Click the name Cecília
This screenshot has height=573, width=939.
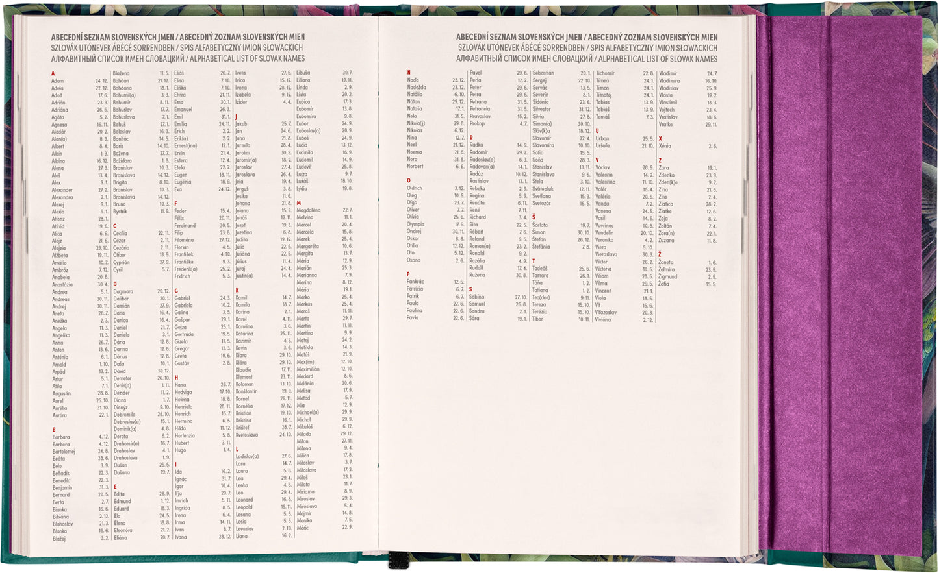120,233
